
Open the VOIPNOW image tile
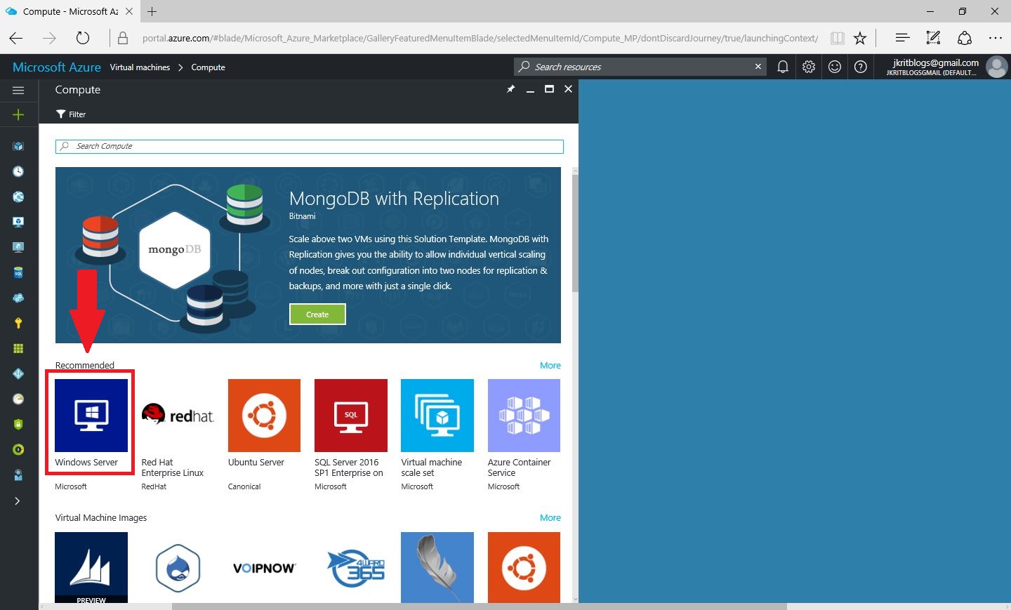pos(264,567)
